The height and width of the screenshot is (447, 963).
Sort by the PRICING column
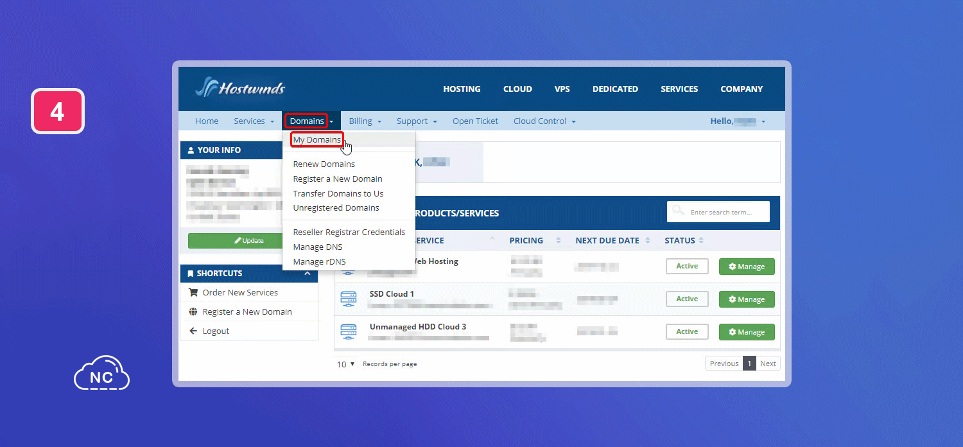(535, 240)
